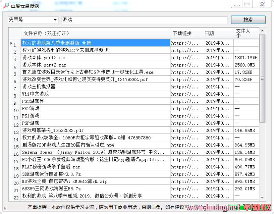Click the size cell 964.95MB

pyautogui.click(x=246, y=145)
